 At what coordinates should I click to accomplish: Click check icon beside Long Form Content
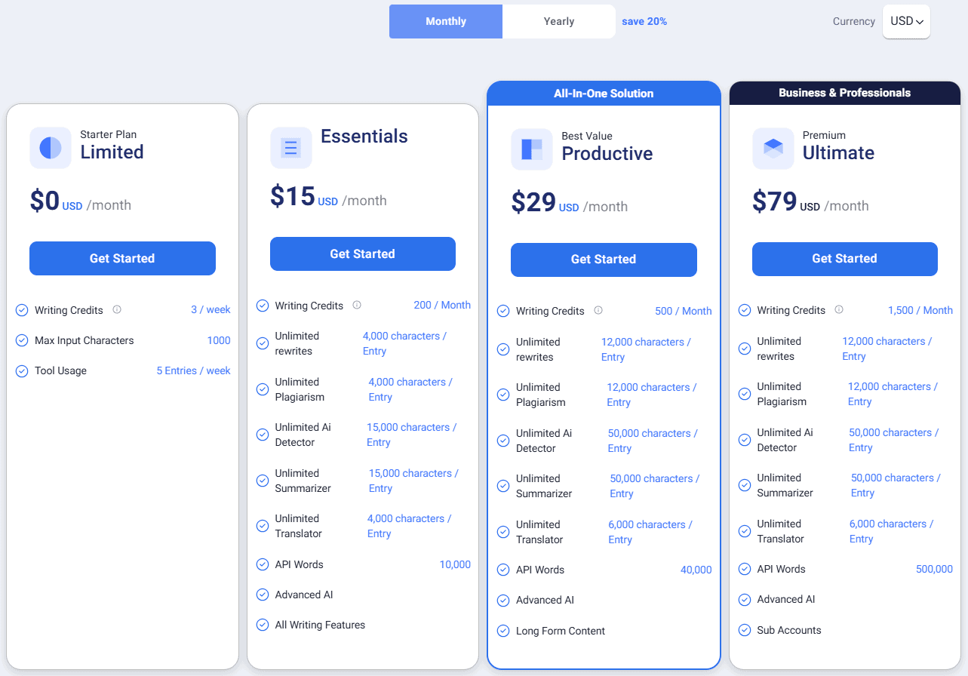[503, 631]
